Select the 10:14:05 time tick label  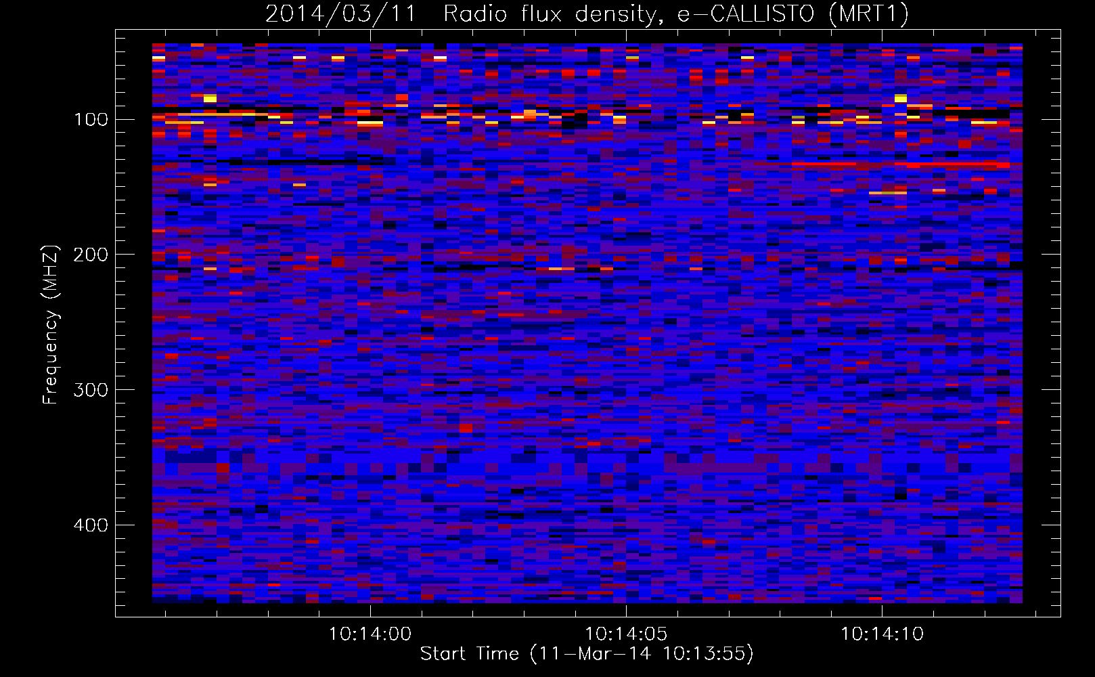(626, 634)
